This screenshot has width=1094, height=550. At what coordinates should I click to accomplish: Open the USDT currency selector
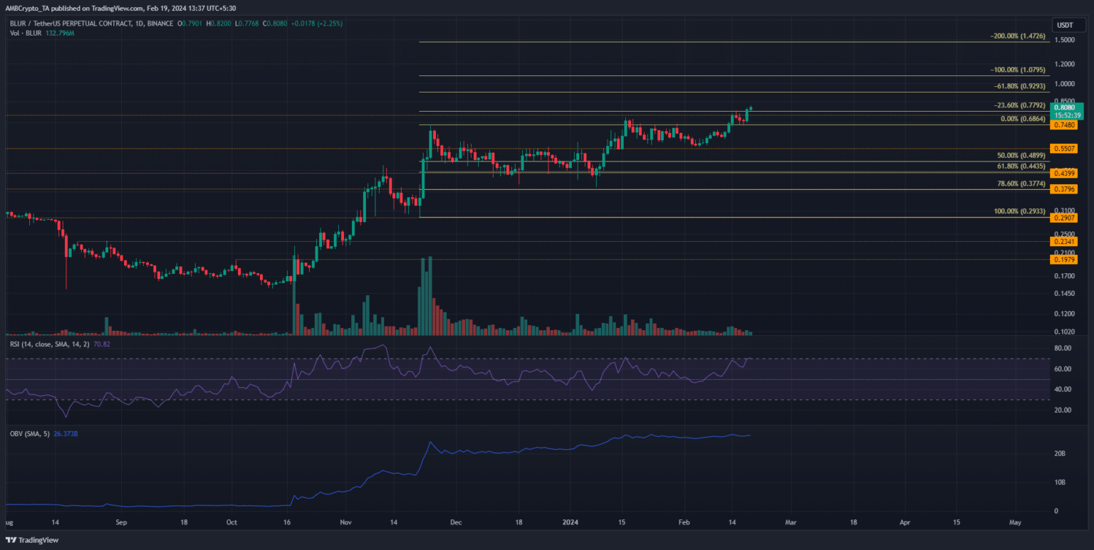[x=1064, y=25]
